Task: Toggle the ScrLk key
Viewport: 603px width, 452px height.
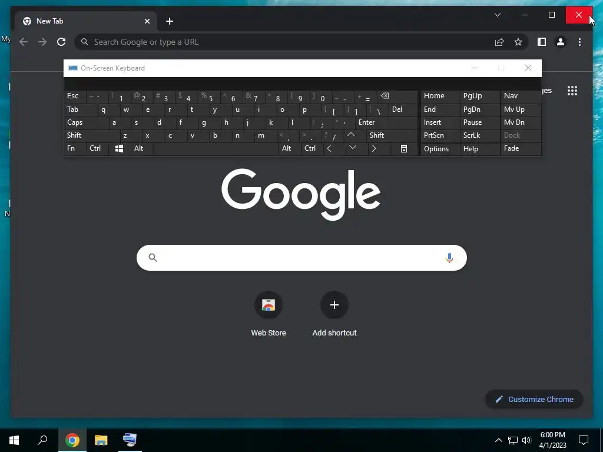Action: tap(480, 135)
